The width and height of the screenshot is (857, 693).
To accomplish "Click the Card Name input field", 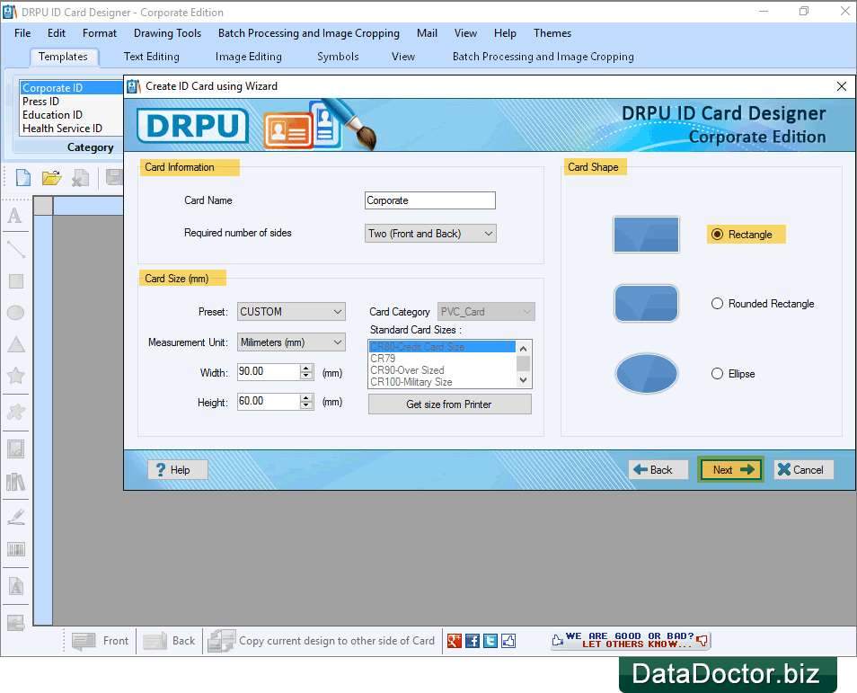I will (x=430, y=200).
